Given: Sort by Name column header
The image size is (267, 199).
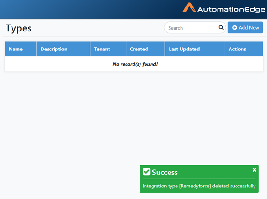Looking at the screenshot, I should click(x=16, y=49).
